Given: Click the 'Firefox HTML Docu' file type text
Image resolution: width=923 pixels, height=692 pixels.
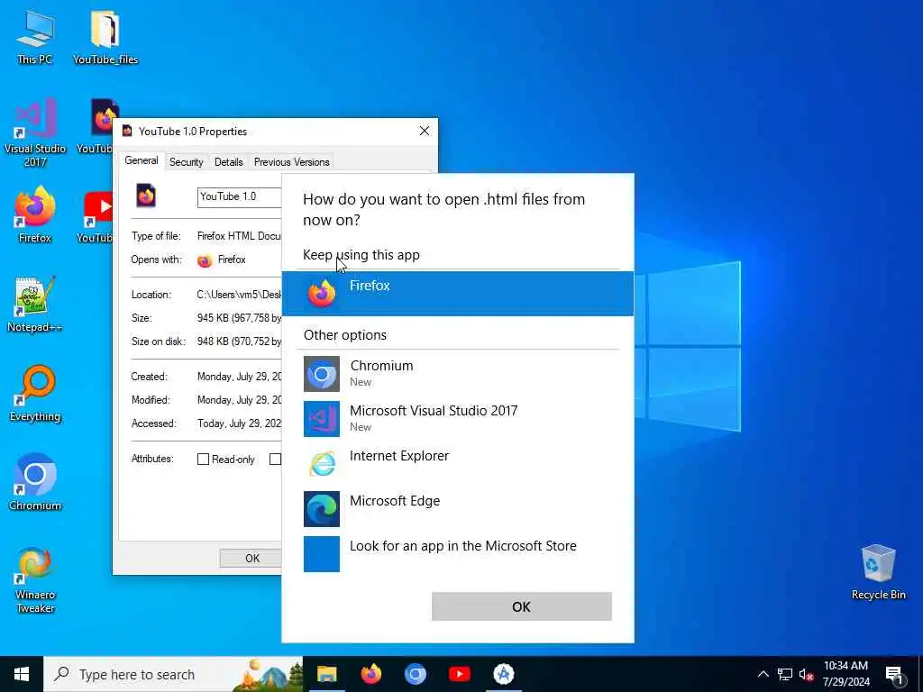Looking at the screenshot, I should [x=239, y=236].
